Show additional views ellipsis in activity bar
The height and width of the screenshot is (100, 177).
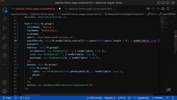coord(4,64)
